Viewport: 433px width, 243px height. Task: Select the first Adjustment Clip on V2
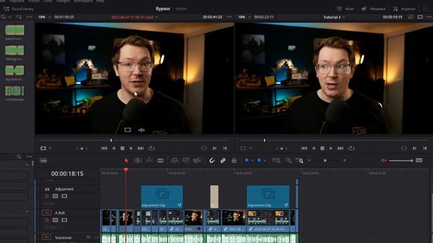coord(162,196)
